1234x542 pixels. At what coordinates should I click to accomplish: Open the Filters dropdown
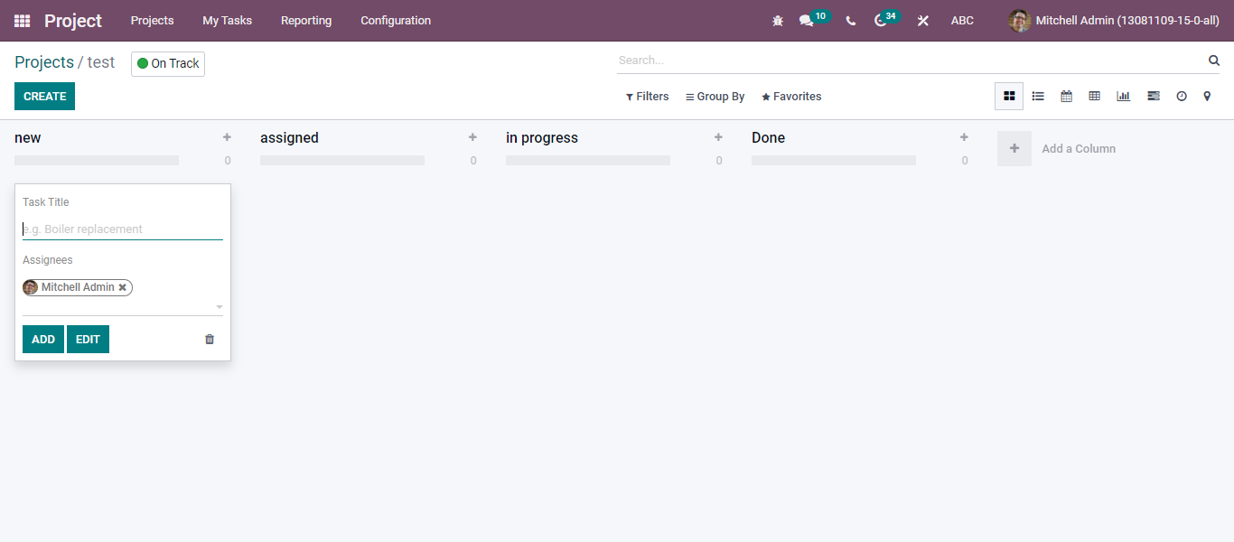coord(647,97)
